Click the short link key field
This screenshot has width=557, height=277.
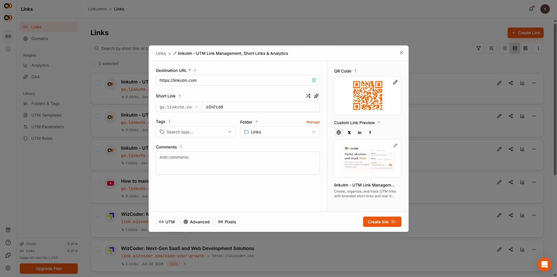(261, 107)
